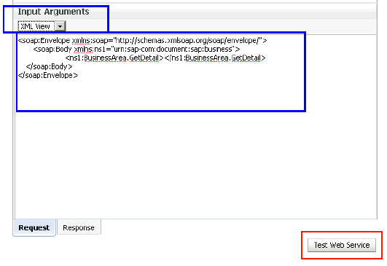Click the Test Web Service button
Viewport: 387px width, 266px height.
coord(342,245)
